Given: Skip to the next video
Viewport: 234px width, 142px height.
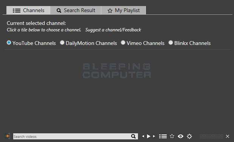Looking at the screenshot, I should tap(154, 136).
